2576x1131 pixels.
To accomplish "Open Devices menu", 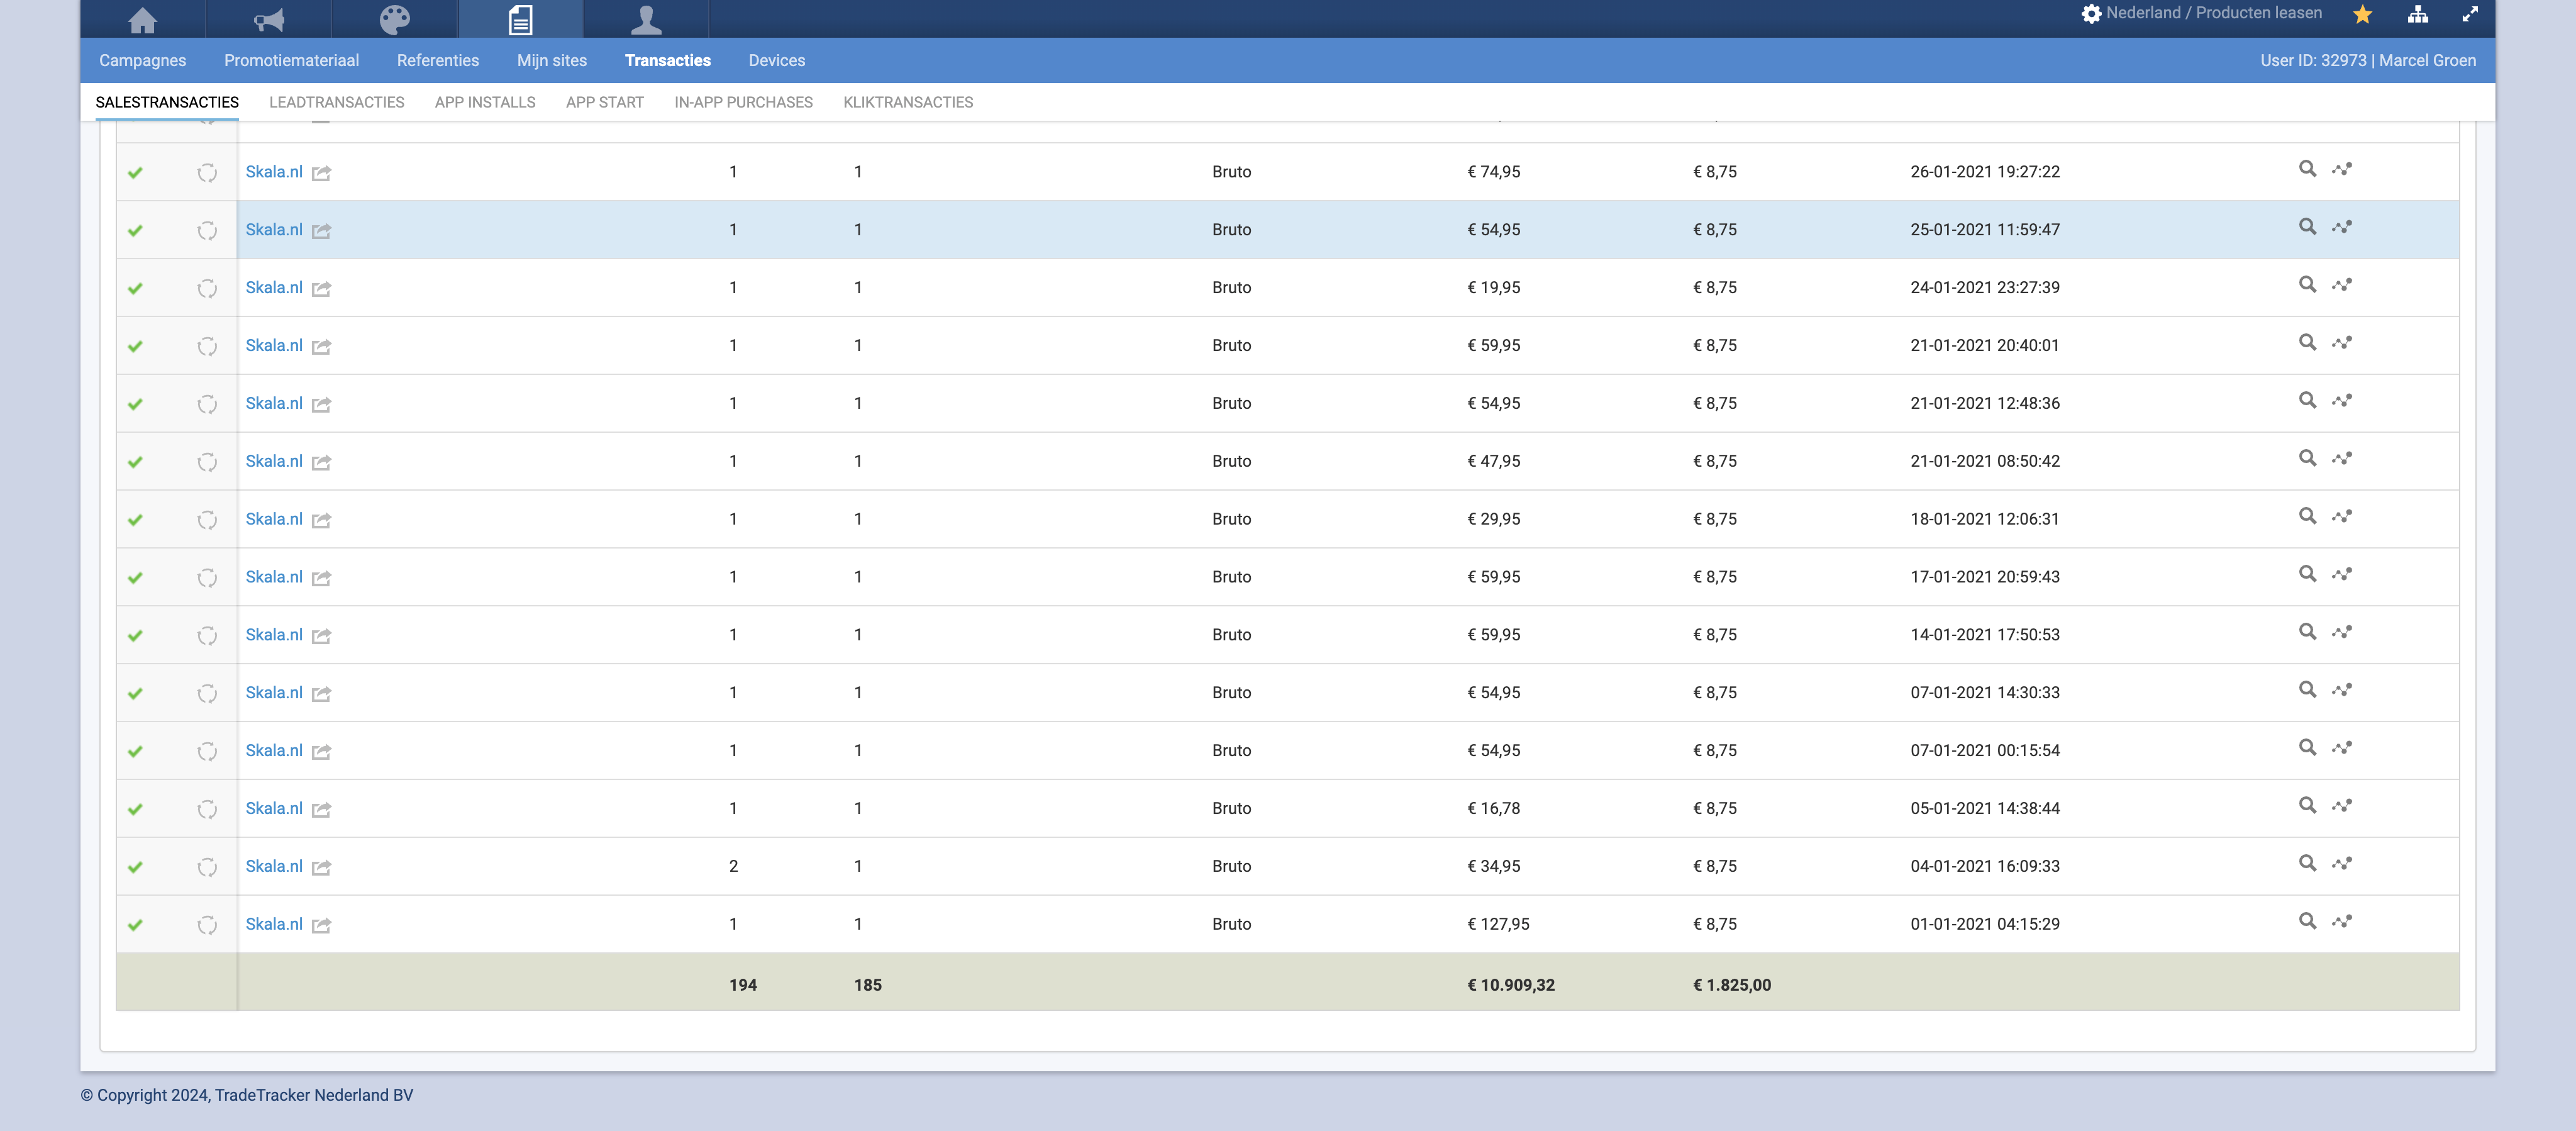I will pyautogui.click(x=777, y=60).
